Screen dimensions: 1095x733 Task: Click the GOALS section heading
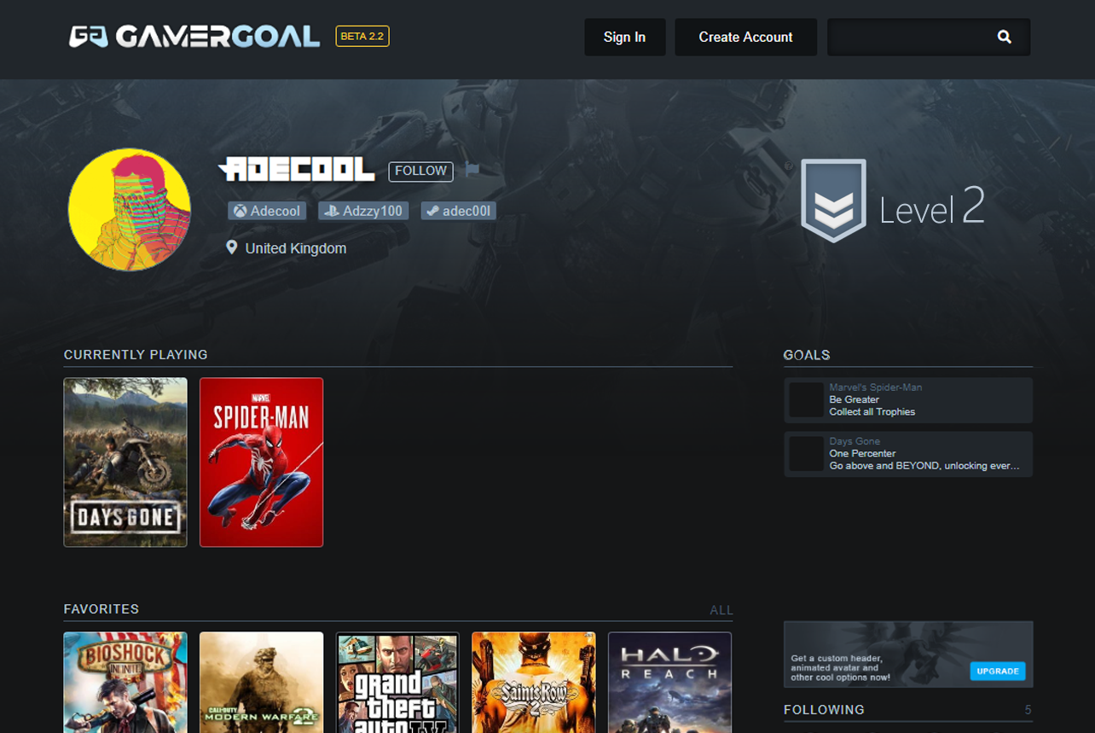point(807,355)
